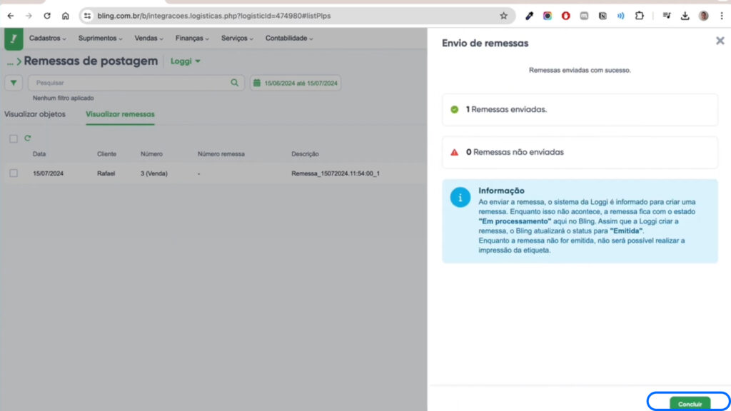The image size is (731, 411).
Task: Expand the Vendas menu
Action: pyautogui.click(x=148, y=39)
